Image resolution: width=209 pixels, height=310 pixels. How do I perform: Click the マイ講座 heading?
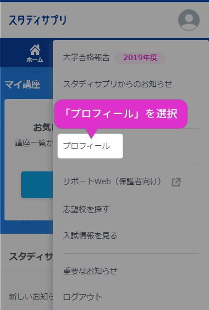click(x=22, y=85)
